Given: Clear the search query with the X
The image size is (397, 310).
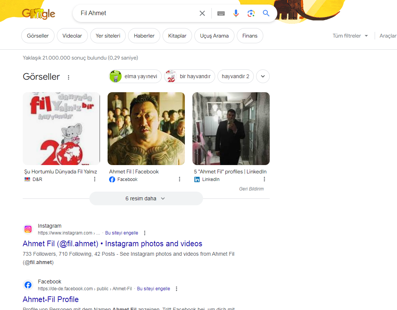Looking at the screenshot, I should coord(202,13).
